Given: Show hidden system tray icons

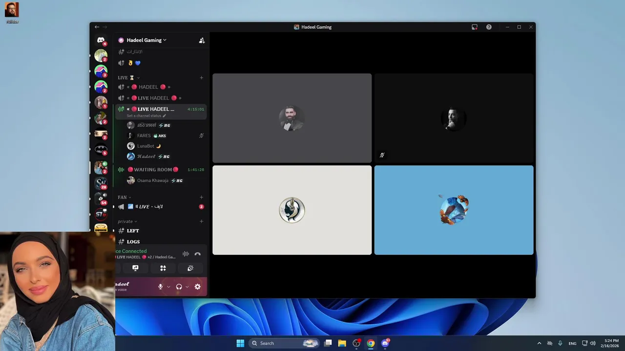Looking at the screenshot, I should 539,343.
